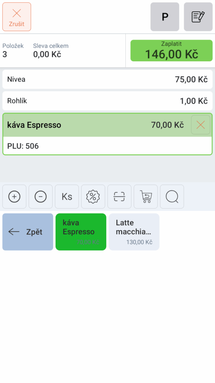
Task: Go back with the Zpět button
Action: click(28, 232)
